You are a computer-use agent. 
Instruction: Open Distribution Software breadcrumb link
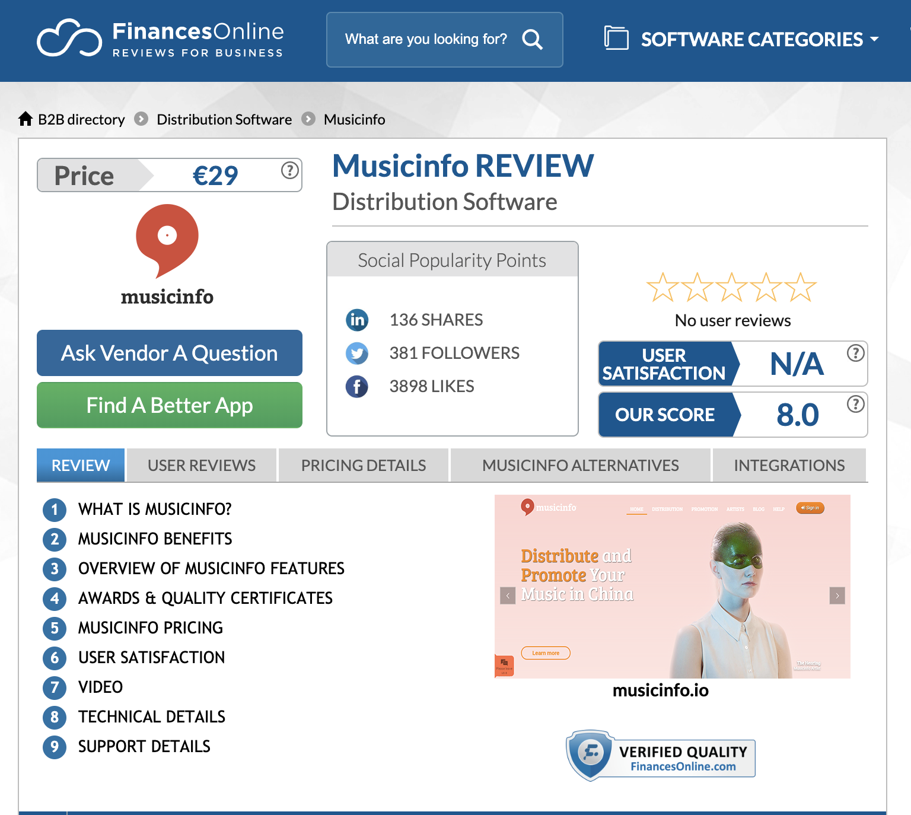coord(224,119)
